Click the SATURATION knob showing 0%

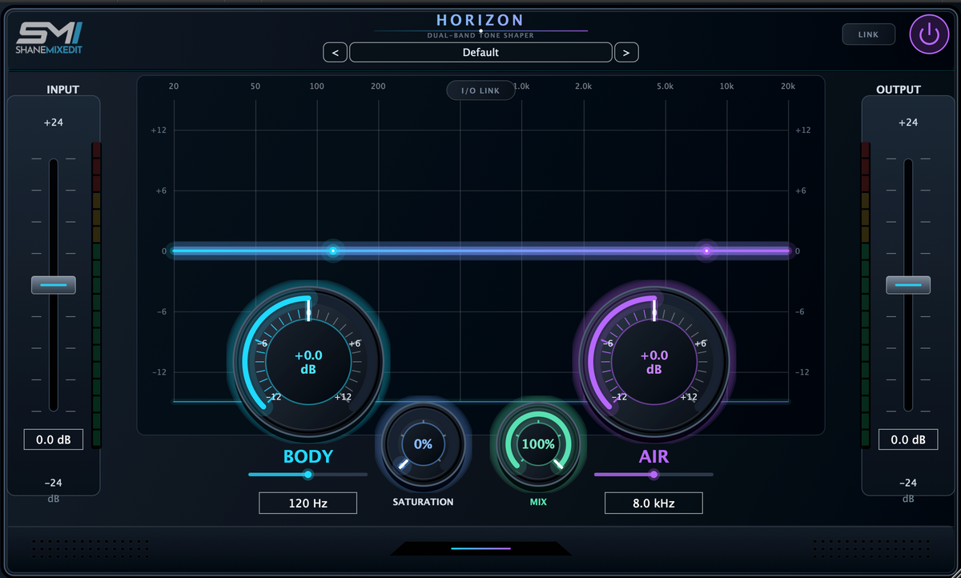423,444
